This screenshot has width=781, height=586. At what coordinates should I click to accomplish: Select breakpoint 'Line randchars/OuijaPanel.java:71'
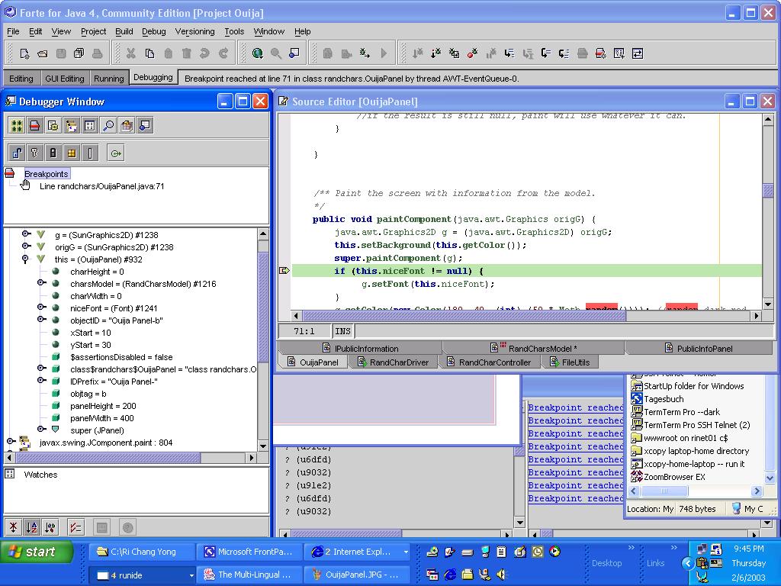pyautogui.click(x=101, y=186)
